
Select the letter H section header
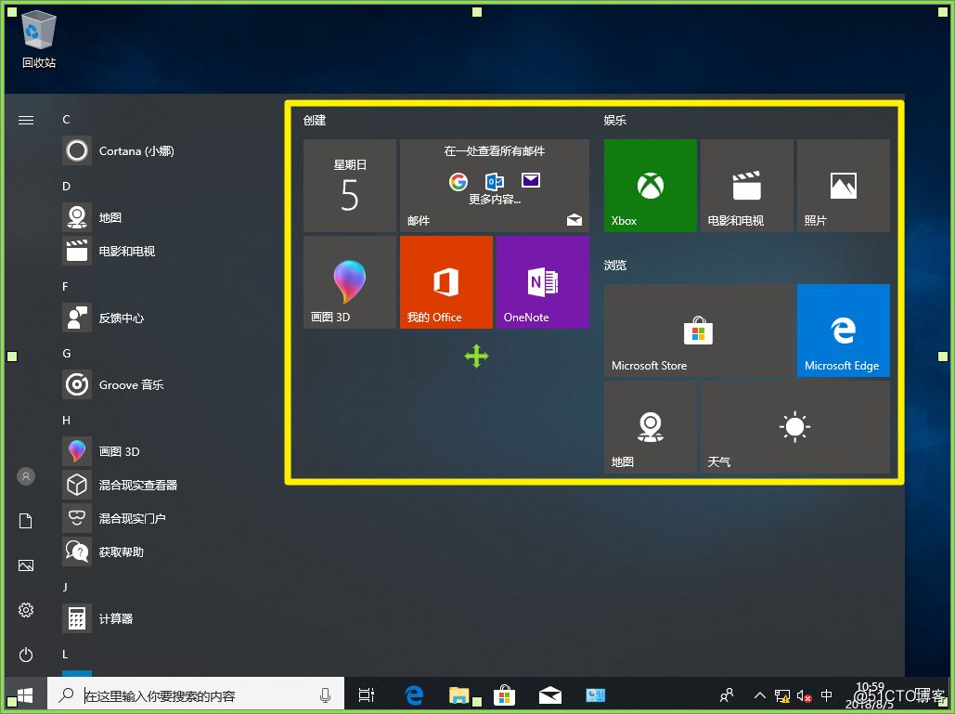click(x=67, y=421)
